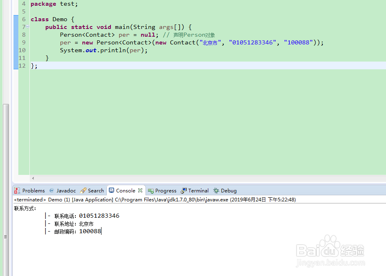Click console output postal code 100088
Viewport: 386px width, 276px height.
(x=90, y=231)
